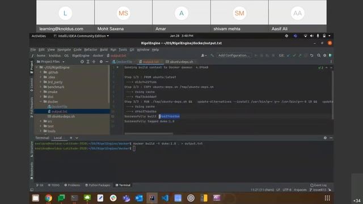Viewport: 363px width, 204px height.
Task: Open the Problems tool window tab
Action: coord(72,185)
